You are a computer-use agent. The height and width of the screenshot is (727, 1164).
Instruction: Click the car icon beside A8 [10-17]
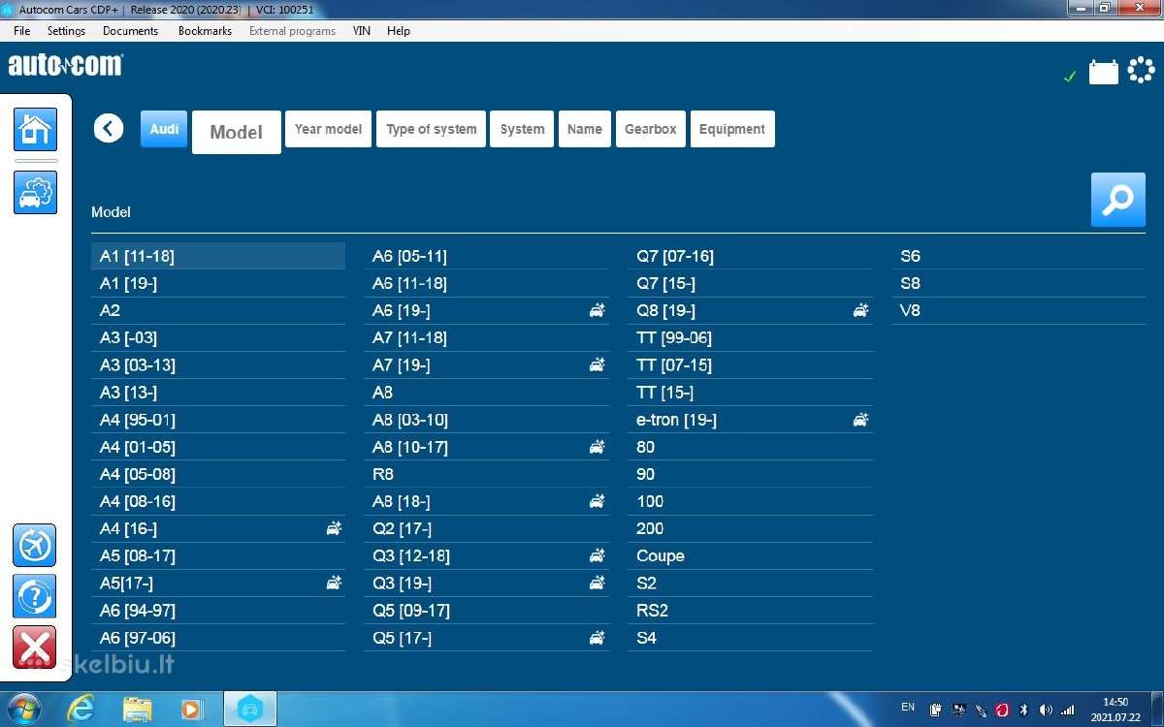coord(597,447)
